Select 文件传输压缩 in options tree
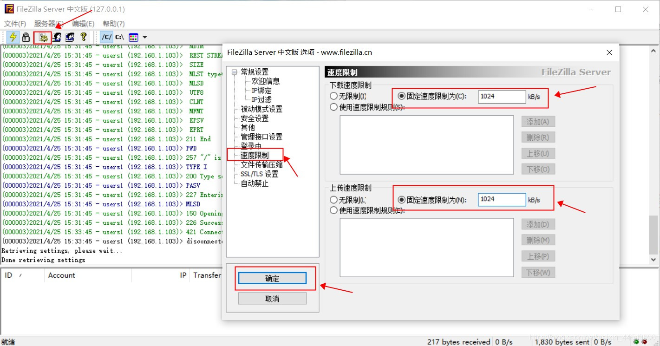Screen dimensions: 660x346 click(261, 165)
